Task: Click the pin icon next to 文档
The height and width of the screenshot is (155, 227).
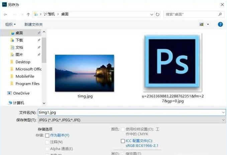Action: pos(39,47)
